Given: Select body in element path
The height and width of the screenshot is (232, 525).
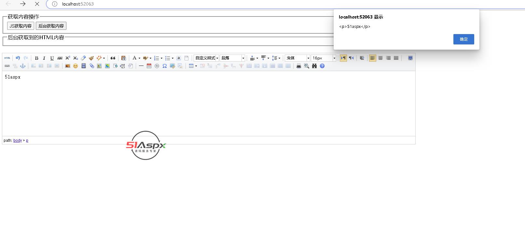Looking at the screenshot, I should pos(18,140).
